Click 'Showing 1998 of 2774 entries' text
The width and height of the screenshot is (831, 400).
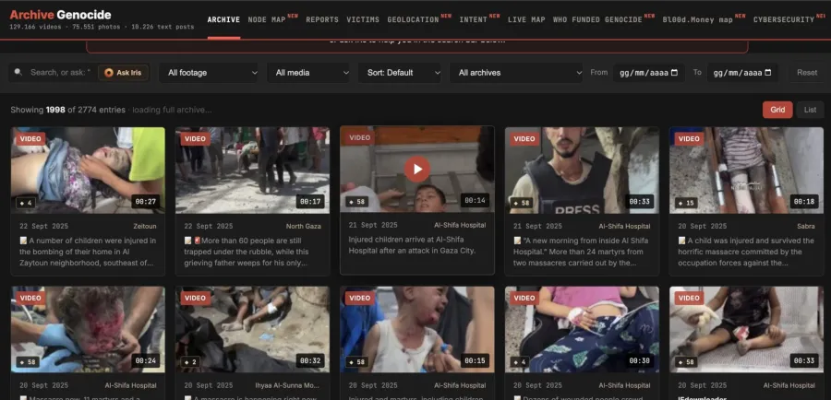tap(67, 110)
